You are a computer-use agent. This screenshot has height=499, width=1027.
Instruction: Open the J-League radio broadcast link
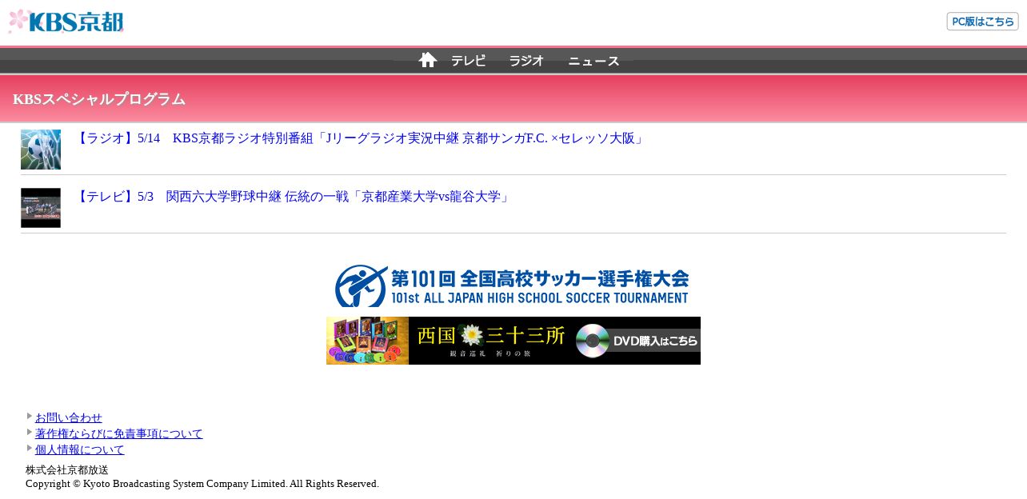(360, 138)
